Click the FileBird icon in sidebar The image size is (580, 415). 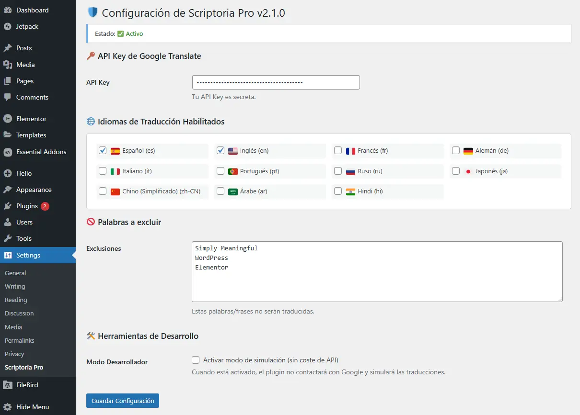pos(8,385)
